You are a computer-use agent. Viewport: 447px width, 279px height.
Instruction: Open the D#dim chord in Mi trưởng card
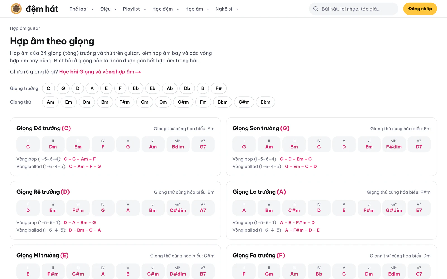[x=178, y=271]
